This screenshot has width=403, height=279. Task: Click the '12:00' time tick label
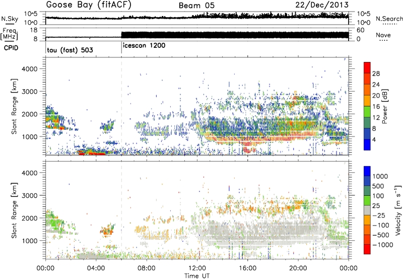tap(197, 268)
